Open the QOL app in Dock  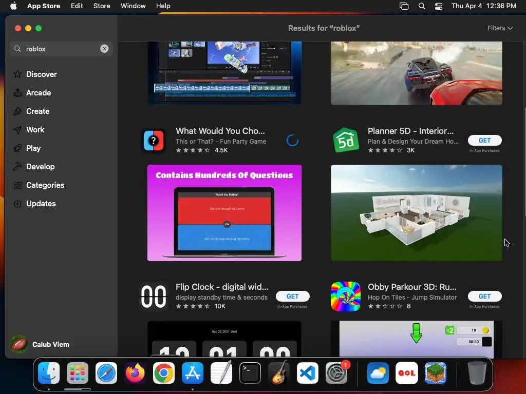pyautogui.click(x=407, y=373)
